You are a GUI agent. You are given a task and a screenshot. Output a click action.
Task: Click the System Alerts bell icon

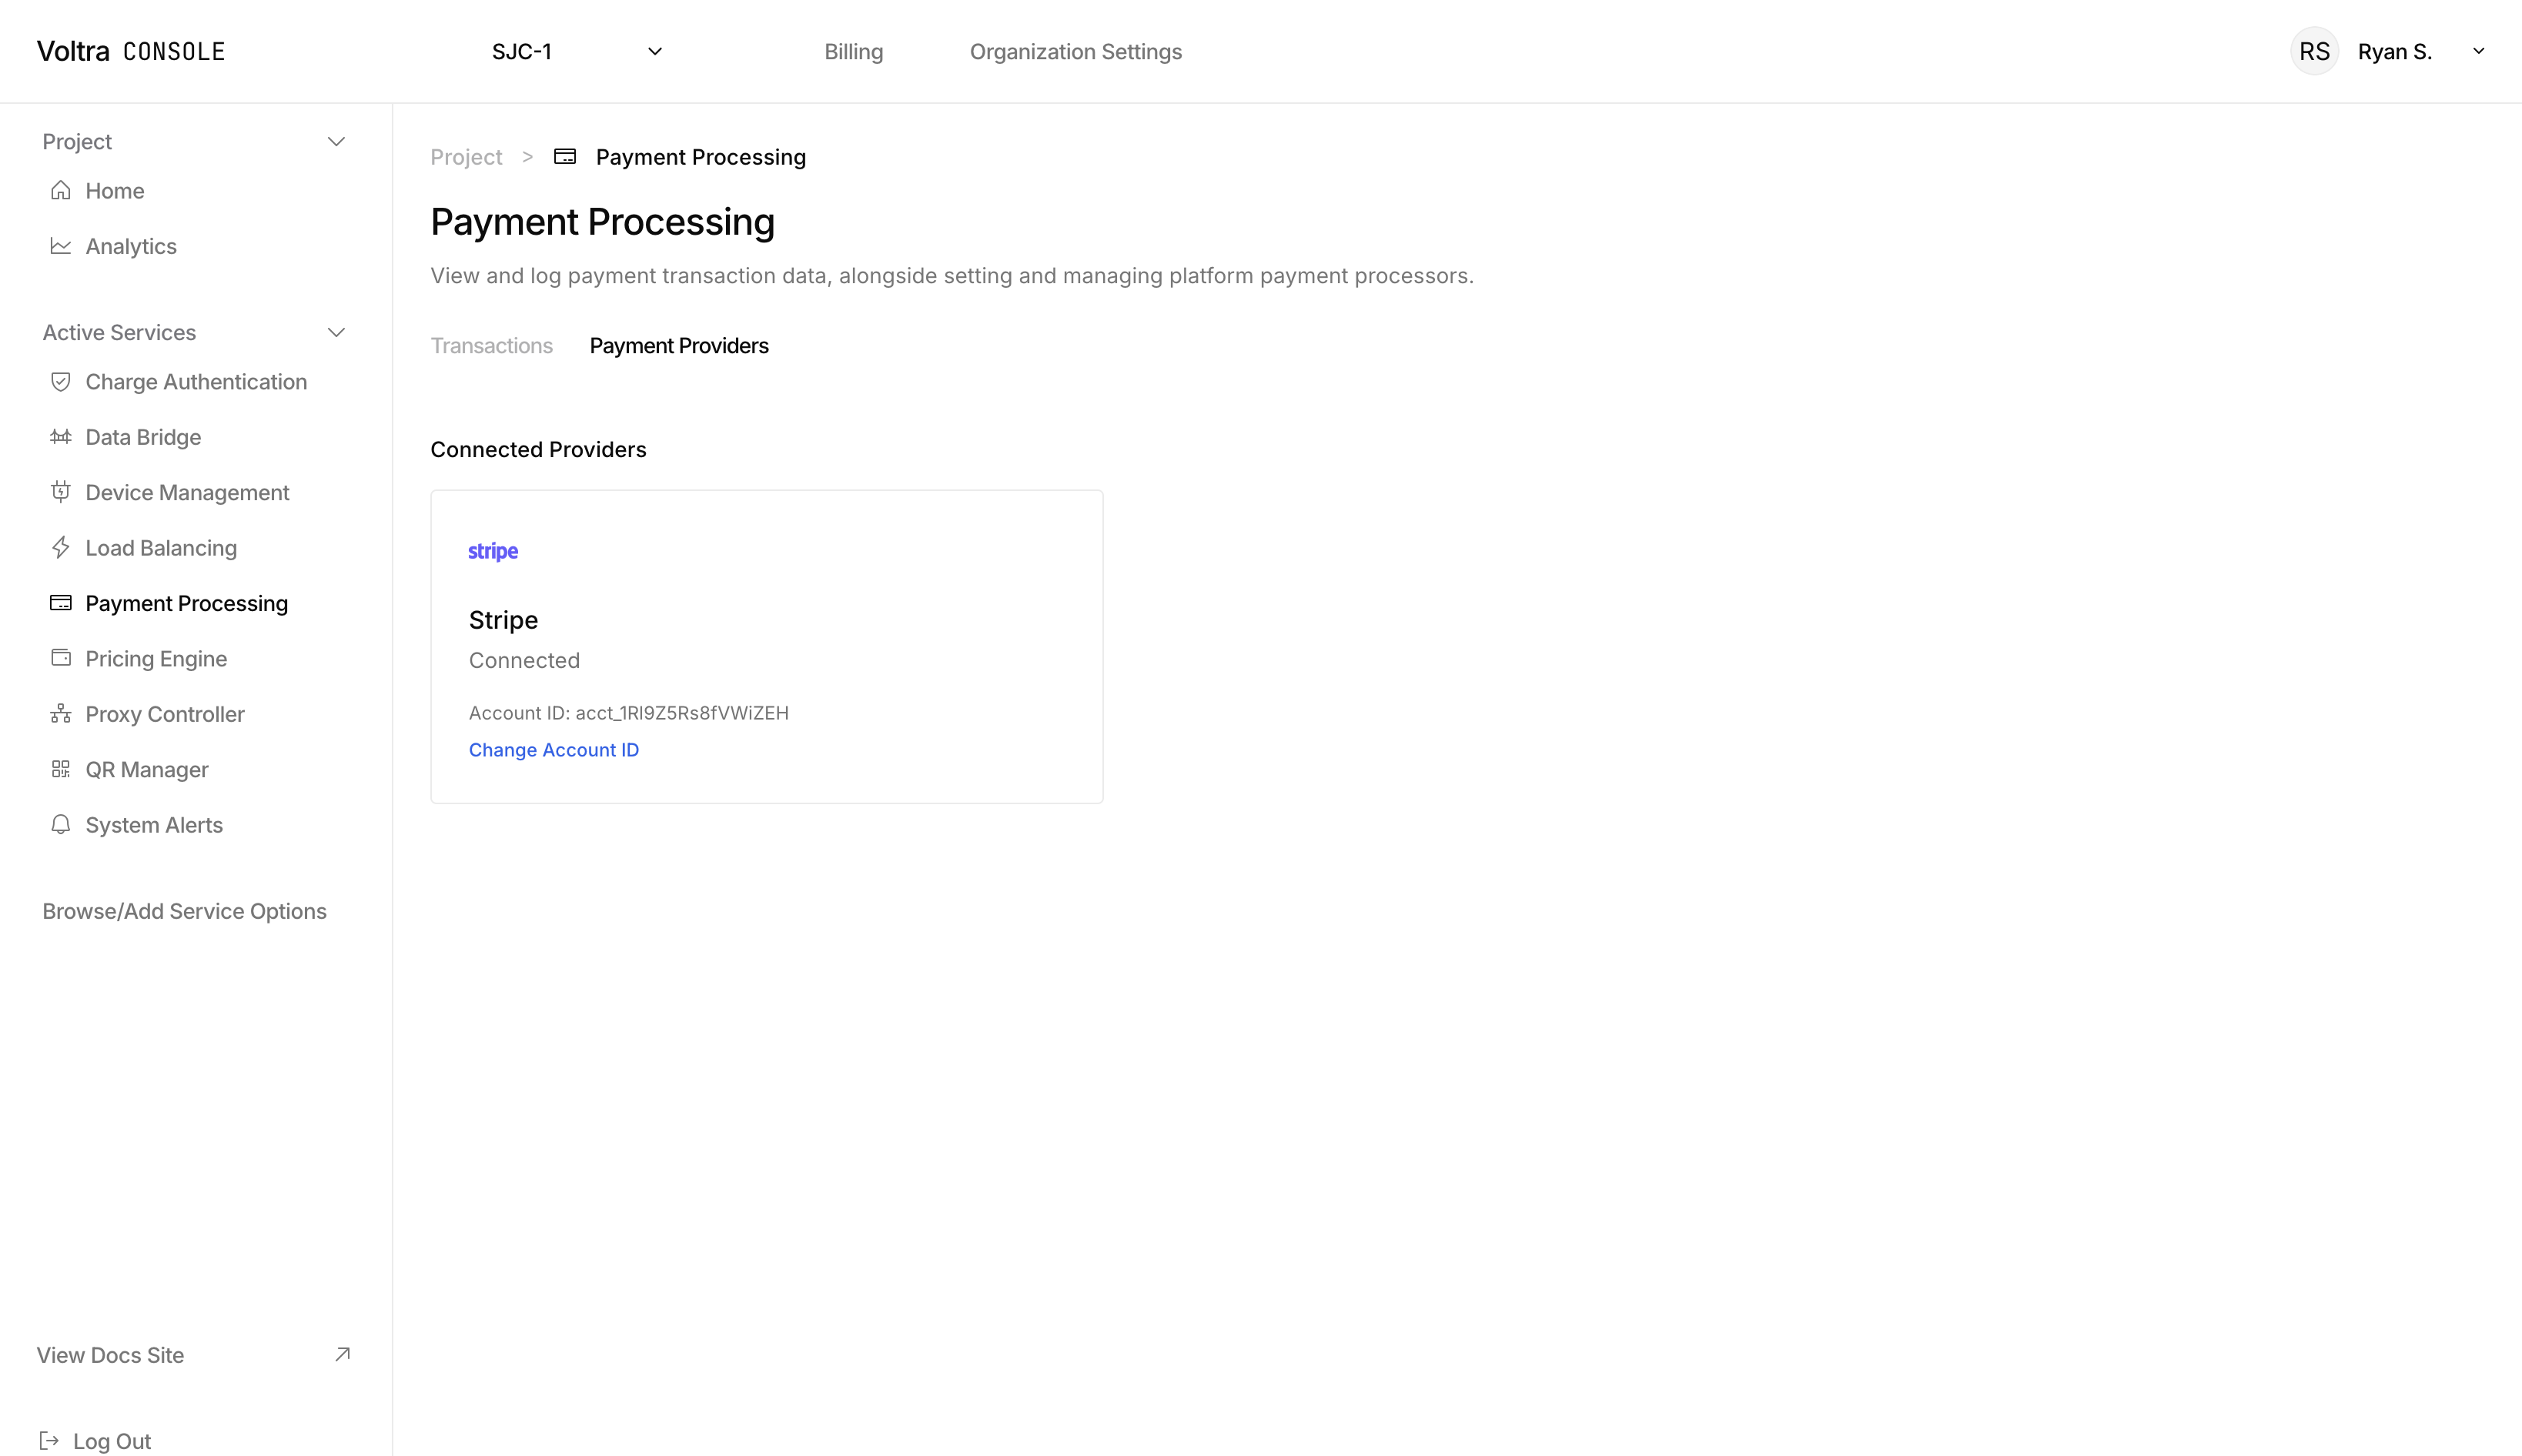click(60, 824)
